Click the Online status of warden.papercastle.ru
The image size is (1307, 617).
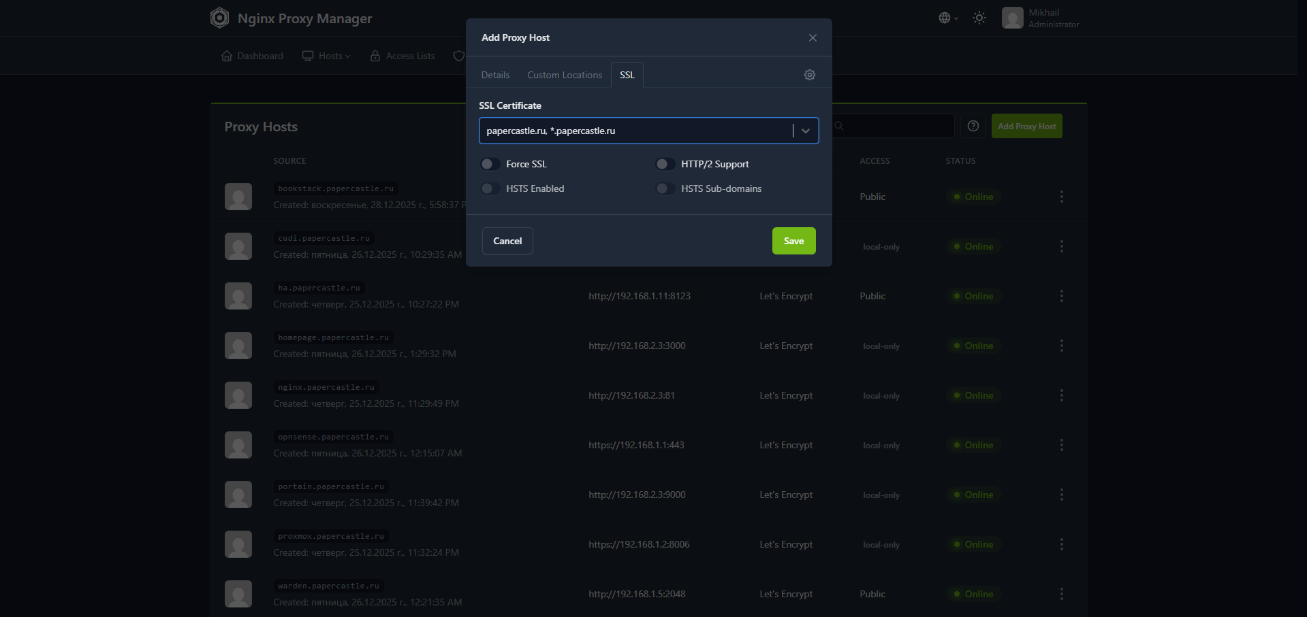[973, 594]
